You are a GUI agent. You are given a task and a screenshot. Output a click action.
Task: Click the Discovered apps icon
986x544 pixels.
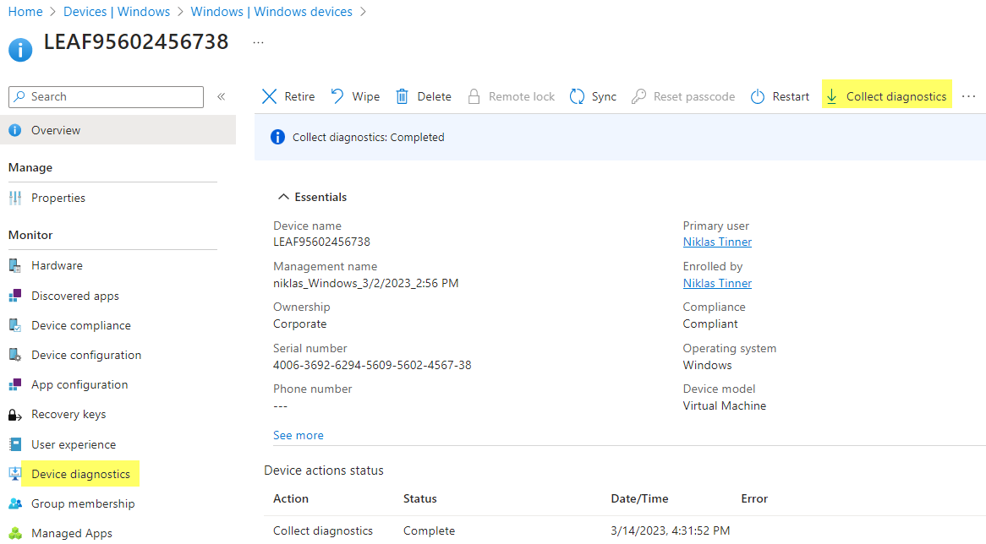click(x=15, y=296)
